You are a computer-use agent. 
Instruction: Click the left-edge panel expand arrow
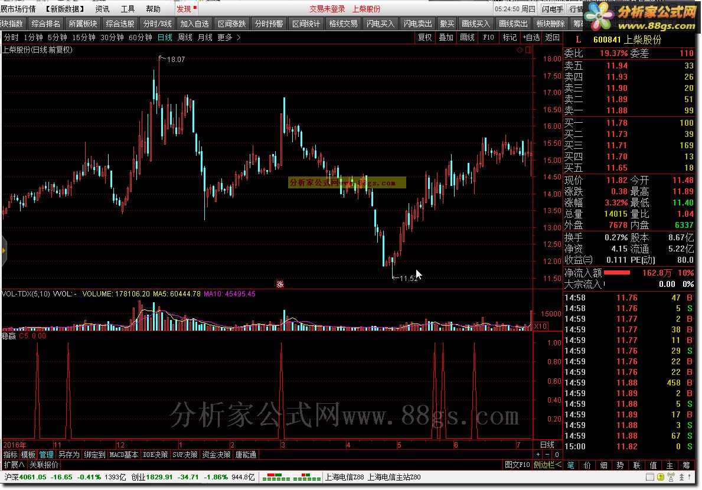pos(4,250)
